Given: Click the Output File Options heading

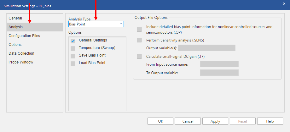Looking at the screenshot, I should (151, 18).
